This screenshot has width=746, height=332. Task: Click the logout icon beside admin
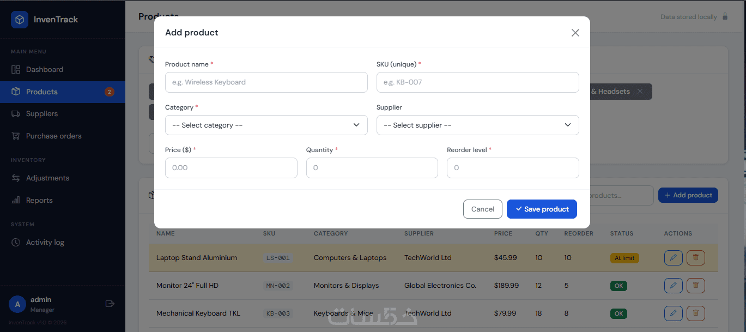[110, 304]
